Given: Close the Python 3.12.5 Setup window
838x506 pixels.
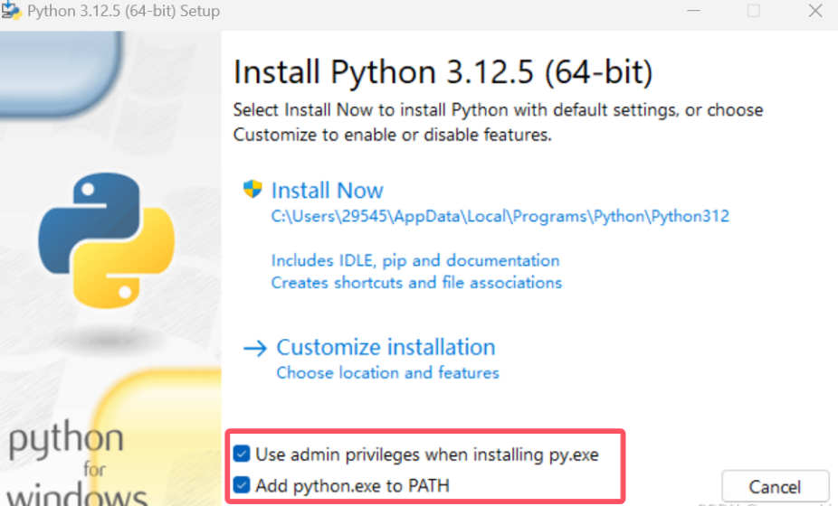Looking at the screenshot, I should [815, 11].
